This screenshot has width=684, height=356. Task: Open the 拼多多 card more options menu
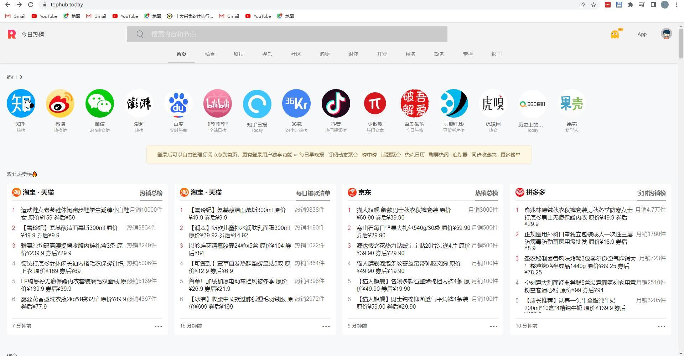[662, 326]
